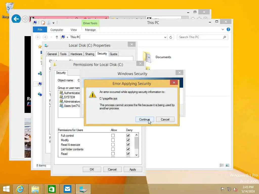Click the Explorer forward arrow
This screenshot has height=194, width=259.
(x=45, y=37)
